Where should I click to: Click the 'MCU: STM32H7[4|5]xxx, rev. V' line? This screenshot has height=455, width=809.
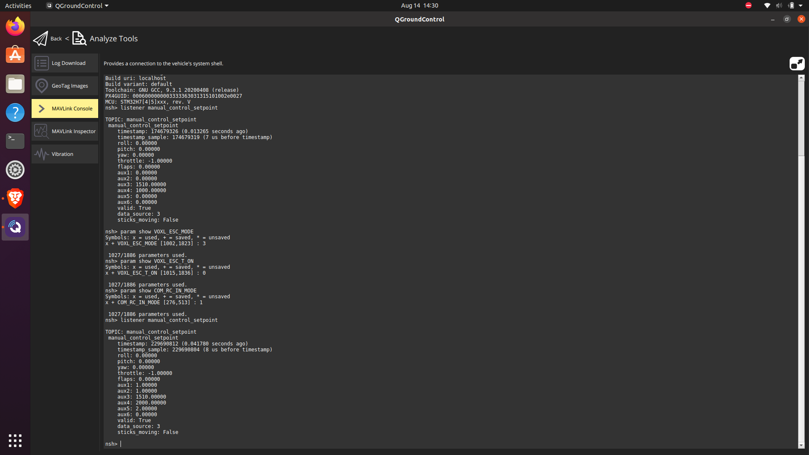(148, 102)
